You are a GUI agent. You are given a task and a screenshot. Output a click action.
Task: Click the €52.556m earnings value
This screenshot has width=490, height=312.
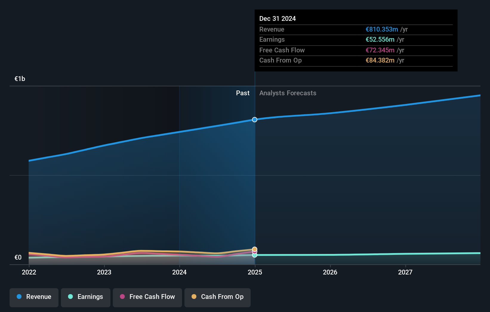click(x=380, y=40)
